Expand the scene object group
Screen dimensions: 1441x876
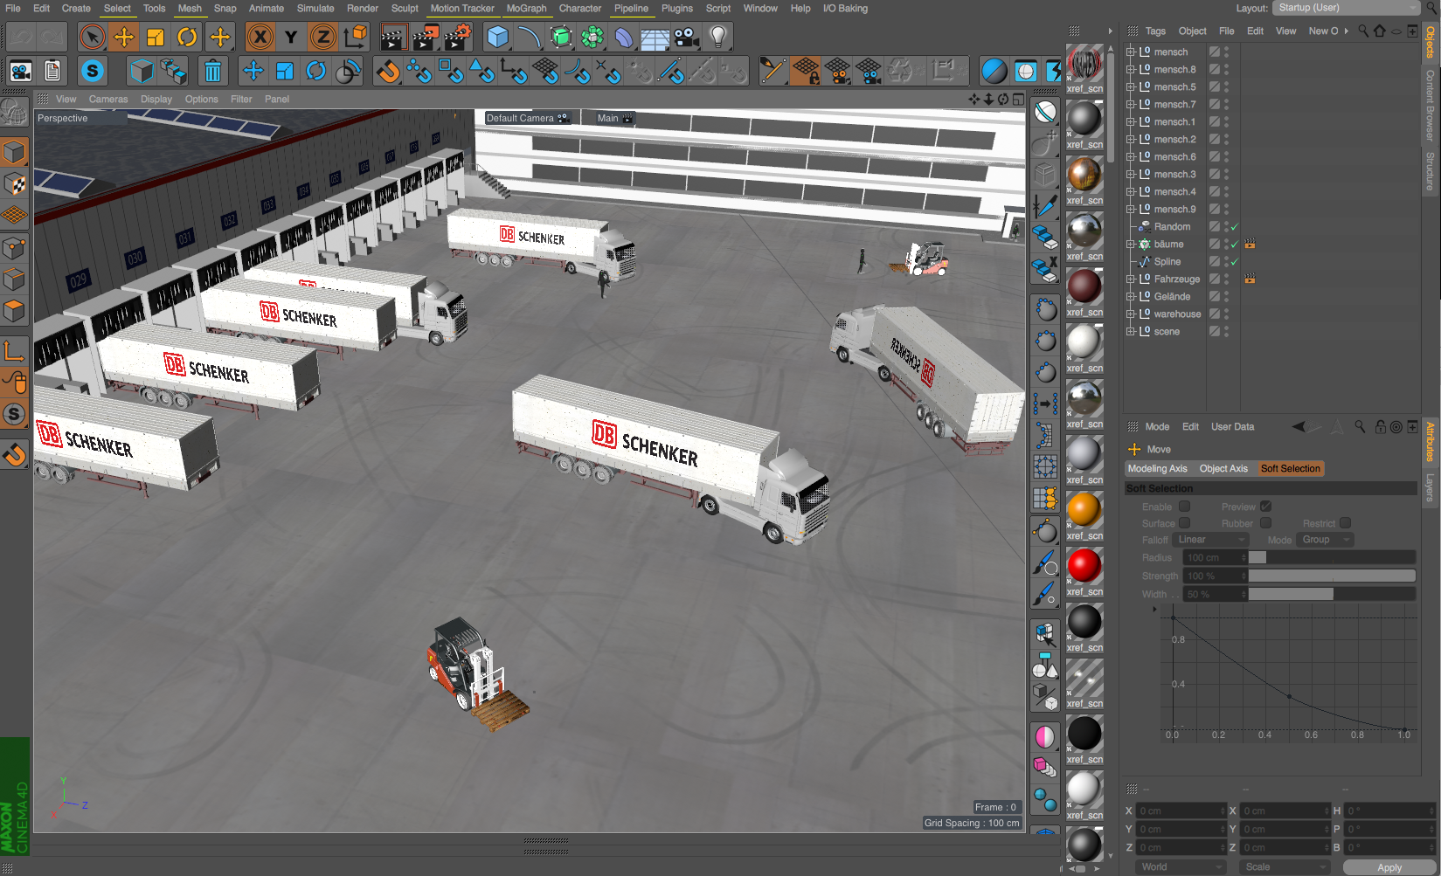tap(1131, 332)
